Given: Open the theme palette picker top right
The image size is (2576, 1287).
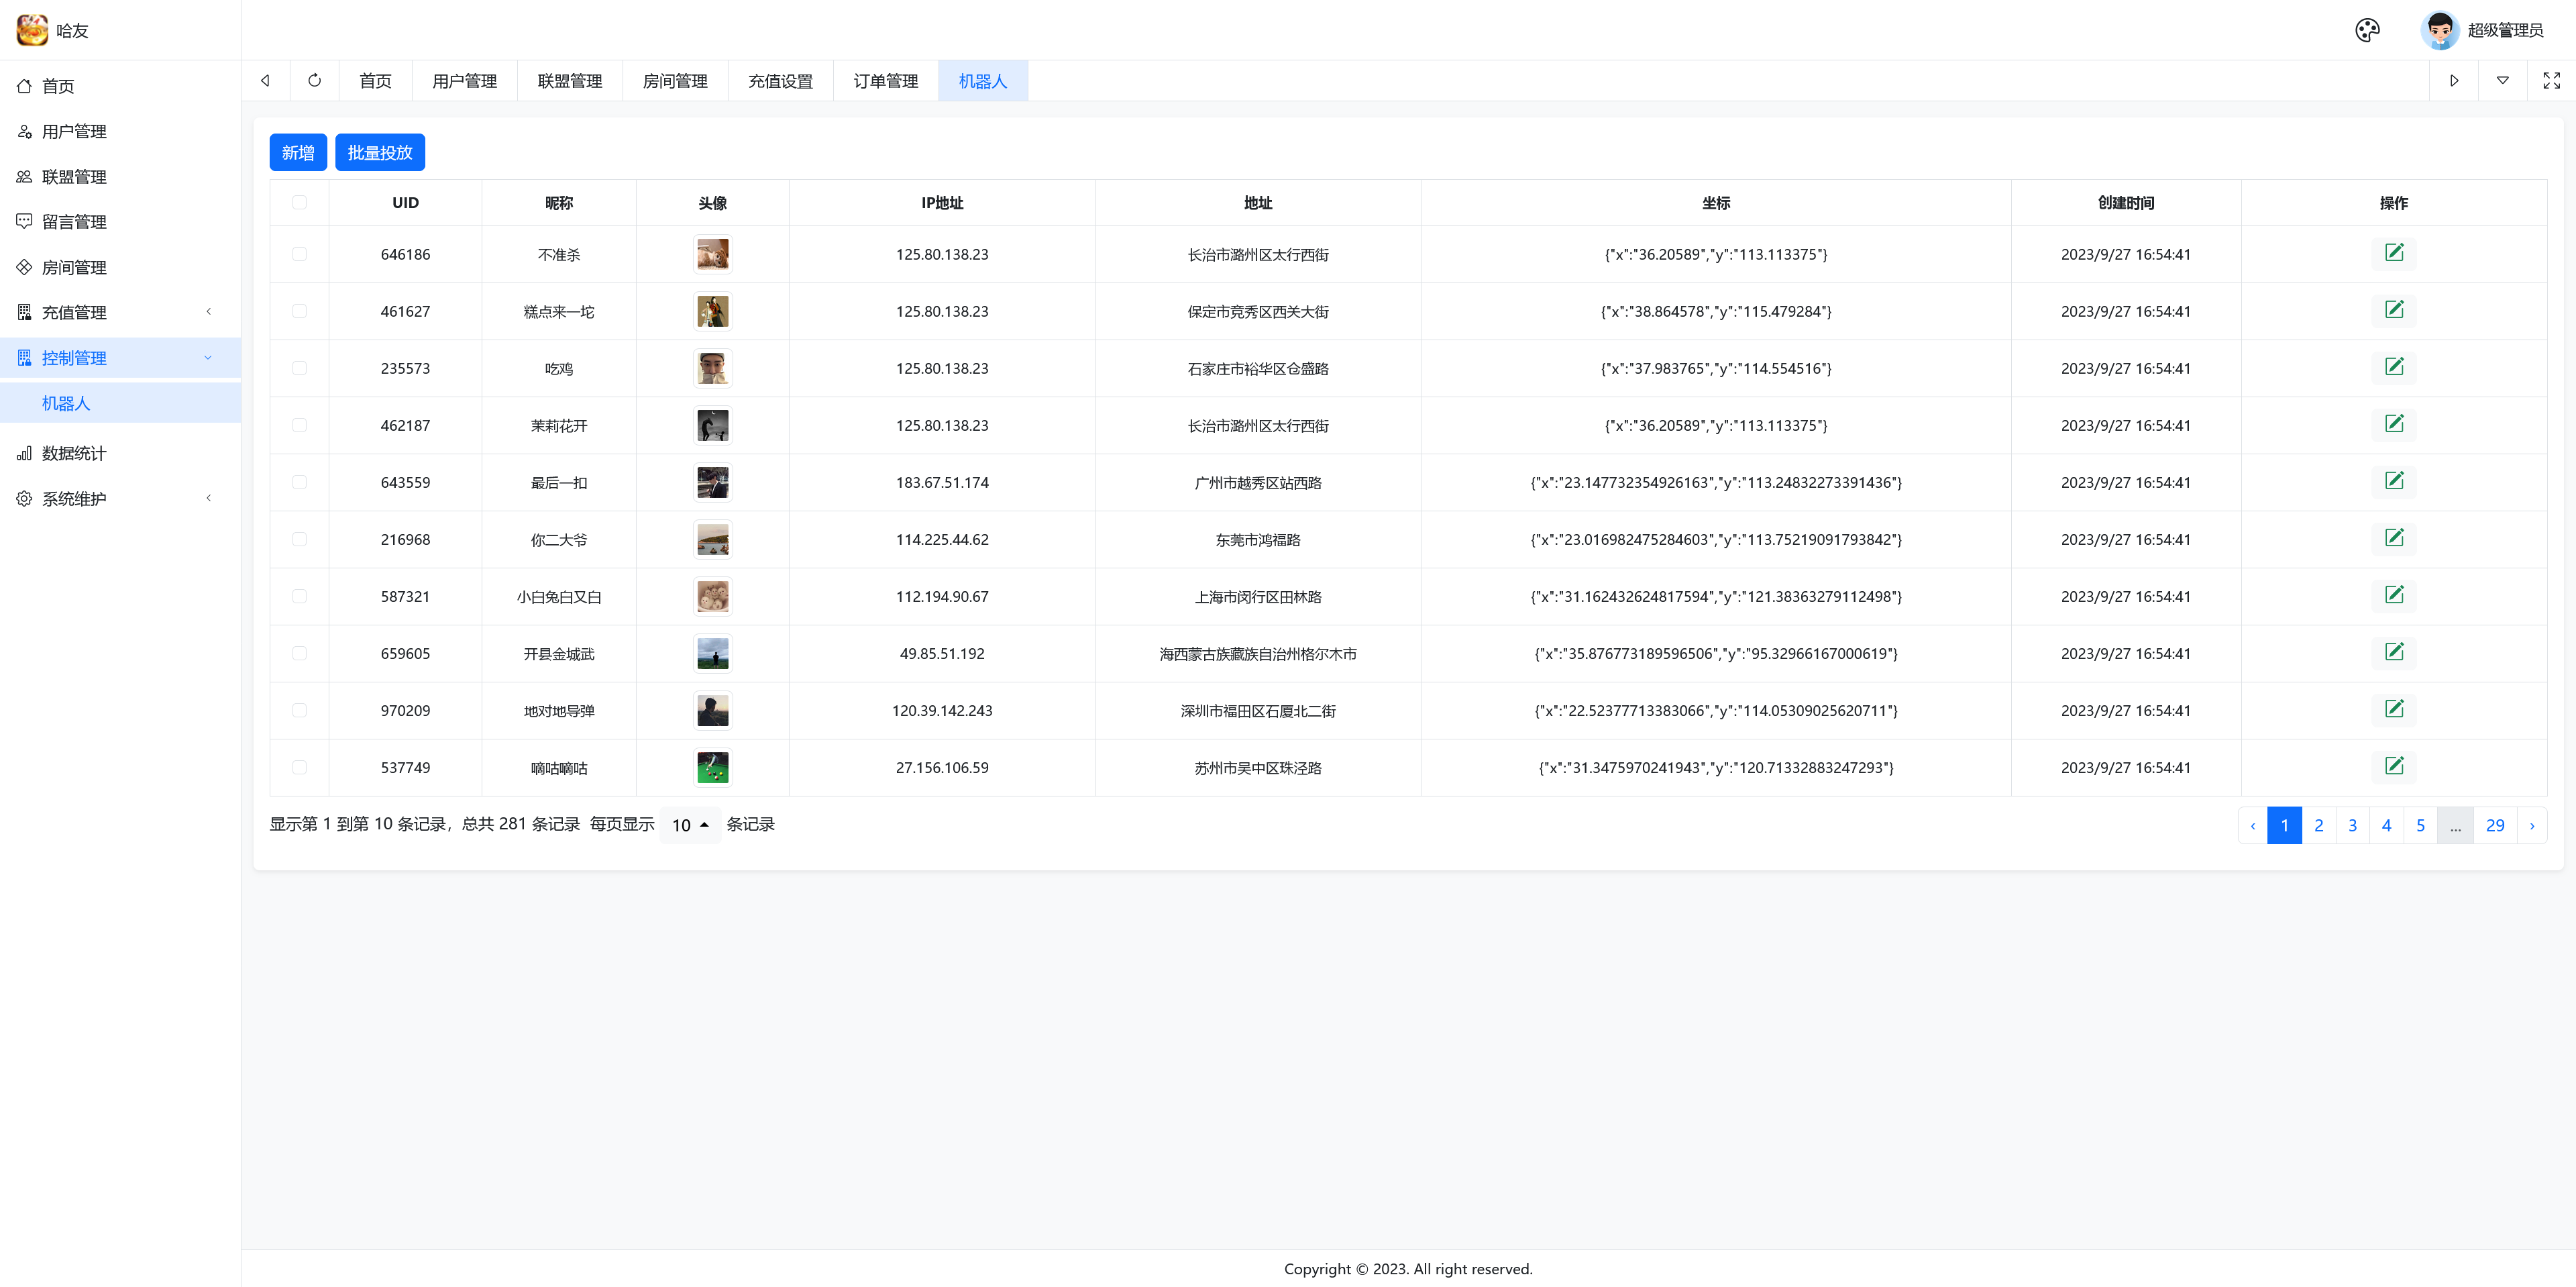Looking at the screenshot, I should [x=2367, y=30].
